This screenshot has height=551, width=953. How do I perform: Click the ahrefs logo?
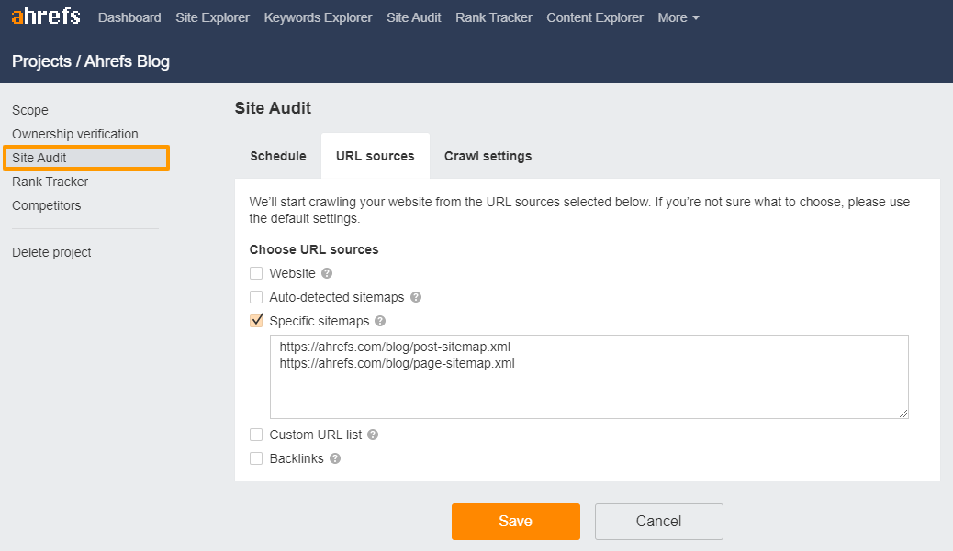[45, 16]
